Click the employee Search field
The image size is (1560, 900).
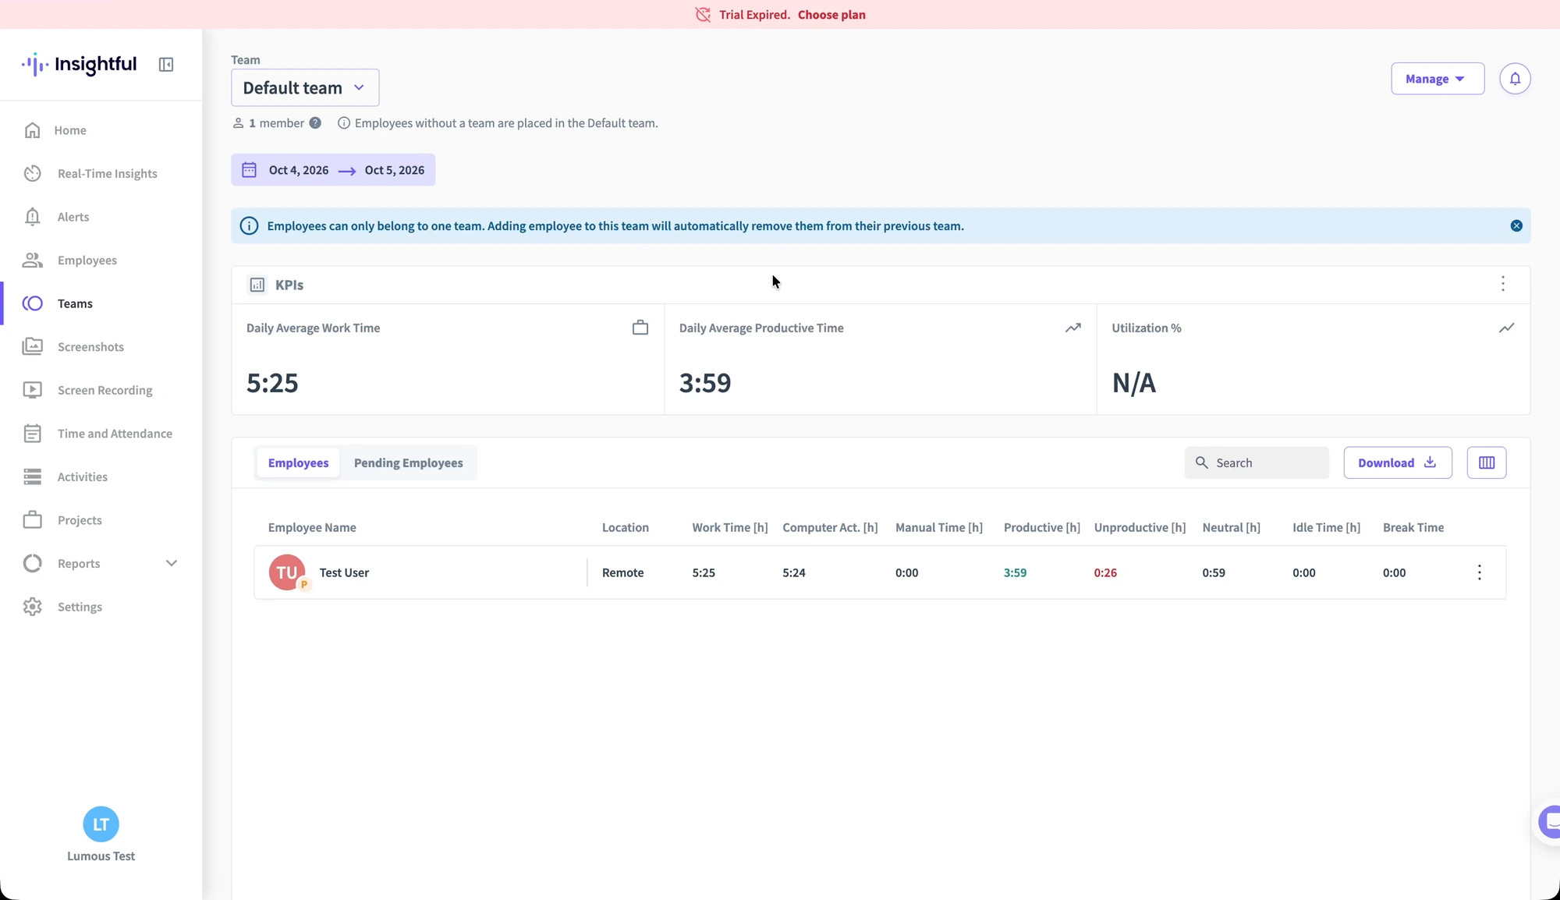[x=1256, y=462]
